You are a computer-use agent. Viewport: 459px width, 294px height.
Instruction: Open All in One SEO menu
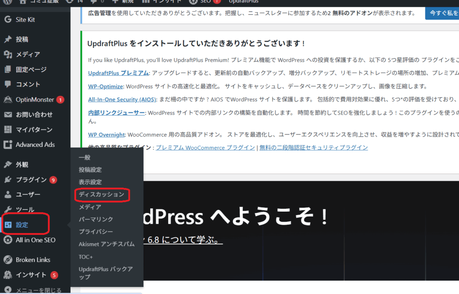tap(35, 240)
